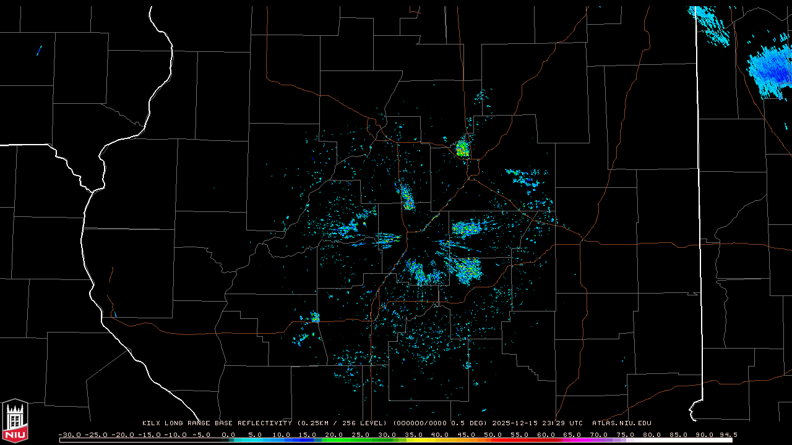This screenshot has width=792, height=445.
Task: Click the green-yellow echo cluster southeast of radar center
Action: 467,269
